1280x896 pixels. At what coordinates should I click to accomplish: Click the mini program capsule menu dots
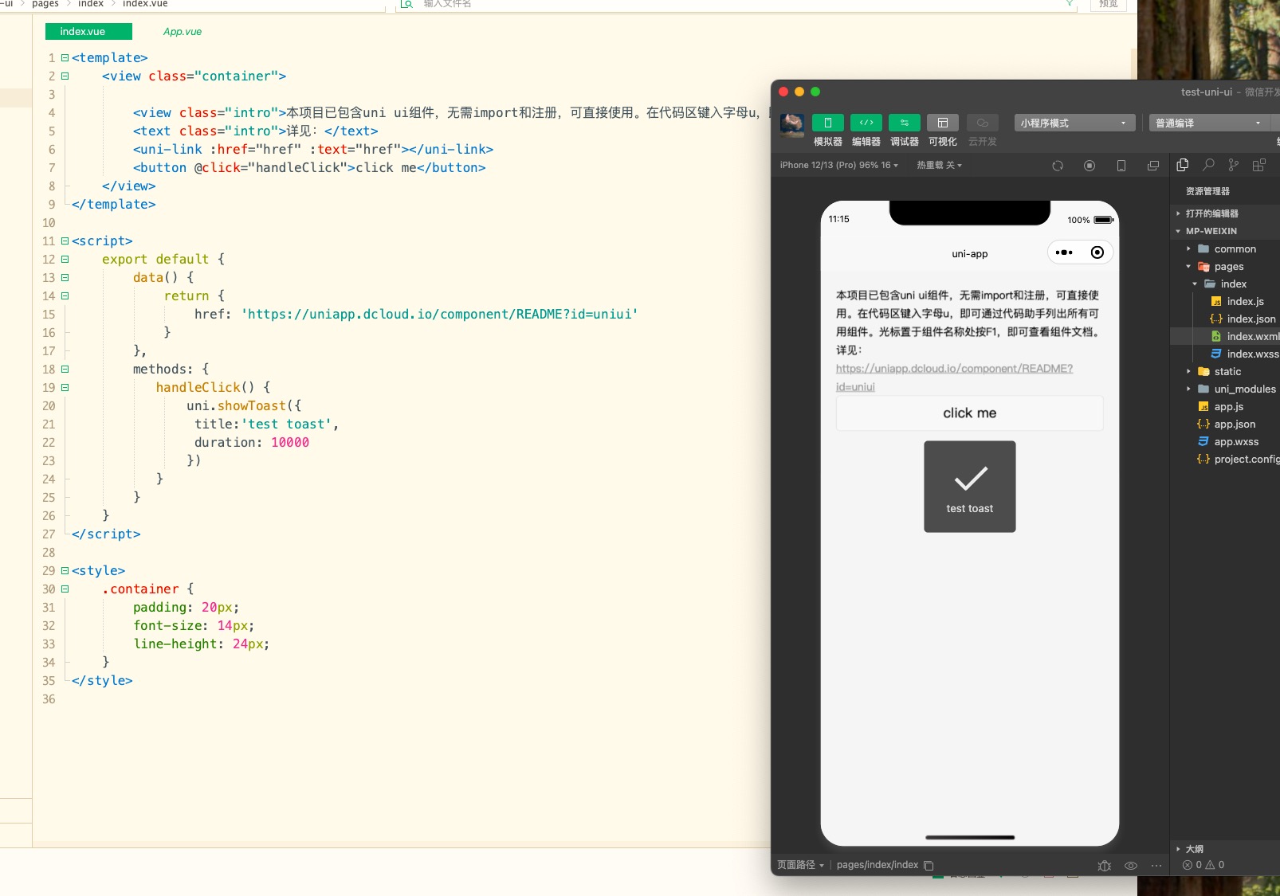[1064, 252]
